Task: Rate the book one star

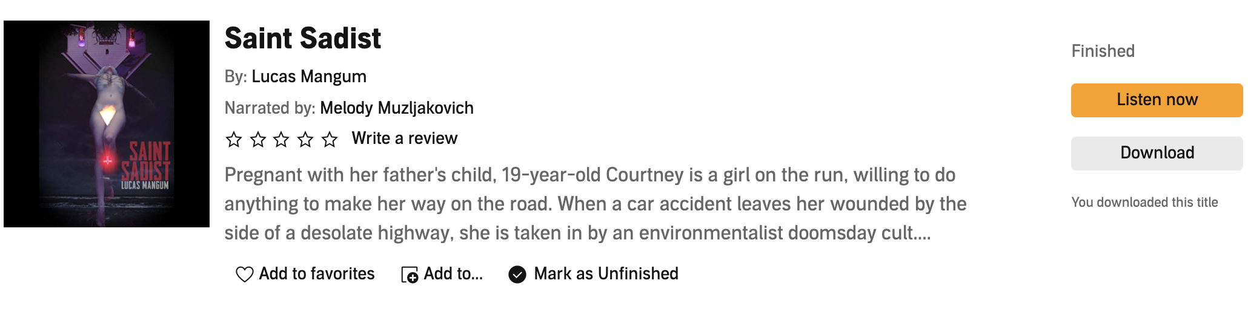Action: point(234,140)
